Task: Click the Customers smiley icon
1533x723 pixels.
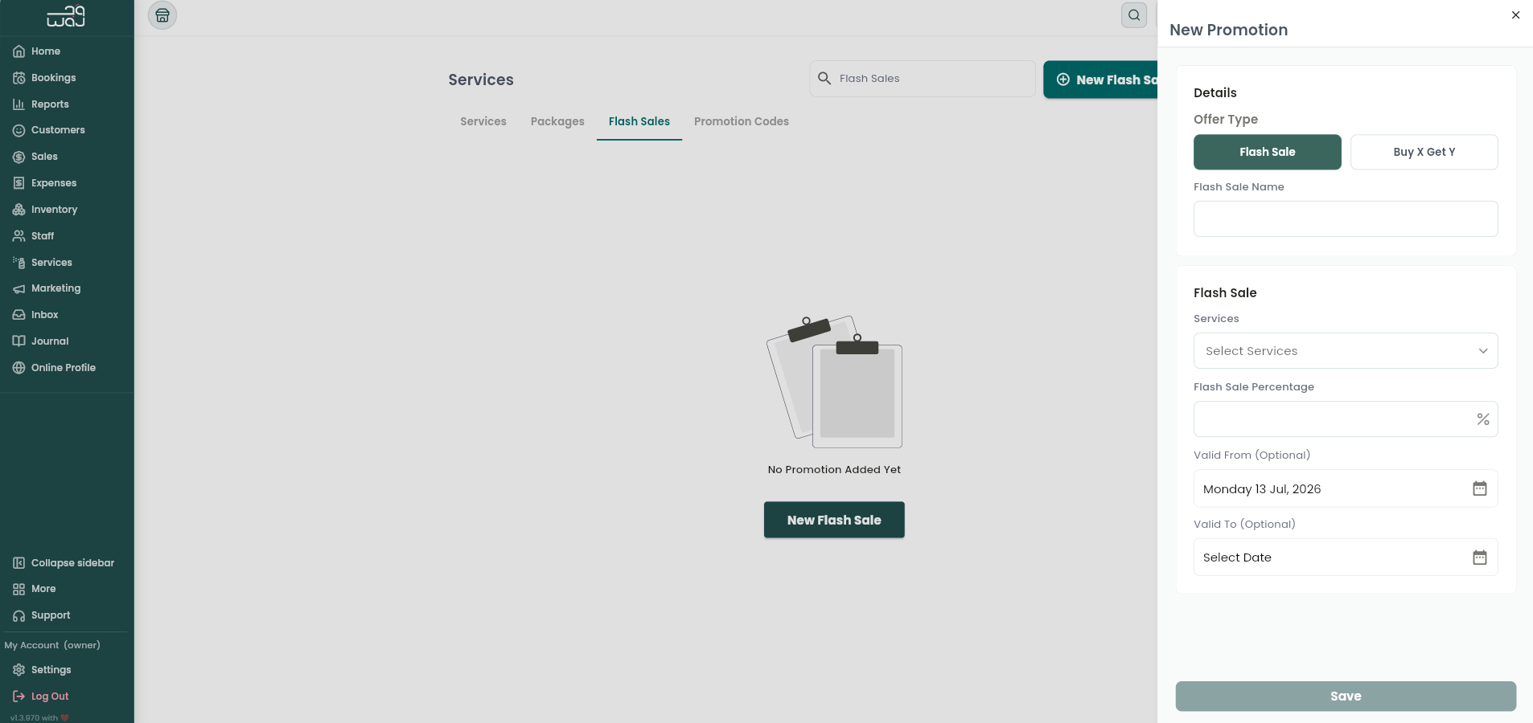Action: 18,130
